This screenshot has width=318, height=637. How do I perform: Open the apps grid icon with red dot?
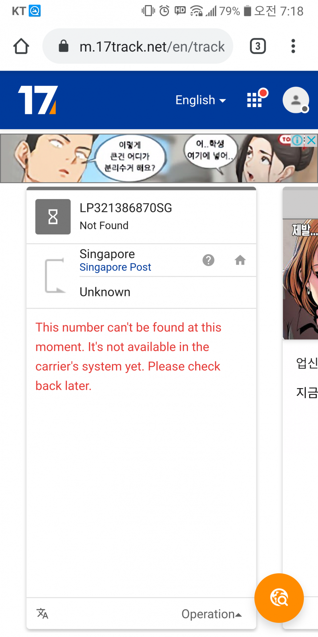[x=255, y=99]
